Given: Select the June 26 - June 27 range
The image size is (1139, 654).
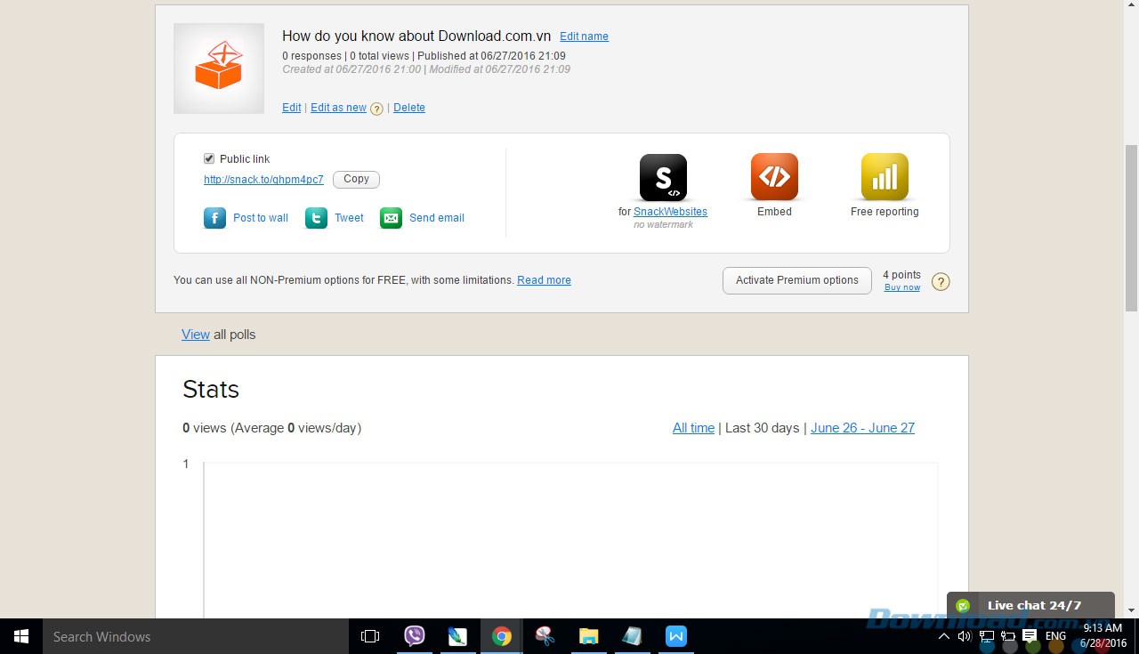Looking at the screenshot, I should (862, 428).
